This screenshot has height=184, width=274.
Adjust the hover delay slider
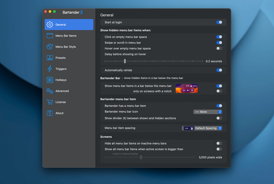coord(125,61)
